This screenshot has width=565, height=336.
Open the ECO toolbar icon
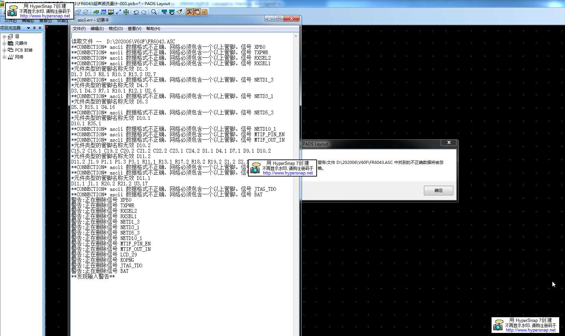tap(119, 12)
